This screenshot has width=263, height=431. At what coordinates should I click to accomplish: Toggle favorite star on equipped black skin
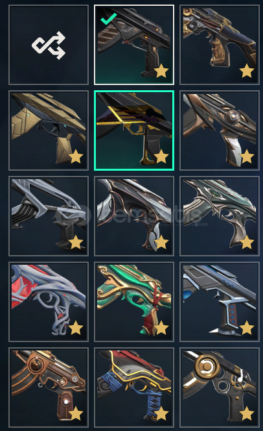[x=161, y=71]
